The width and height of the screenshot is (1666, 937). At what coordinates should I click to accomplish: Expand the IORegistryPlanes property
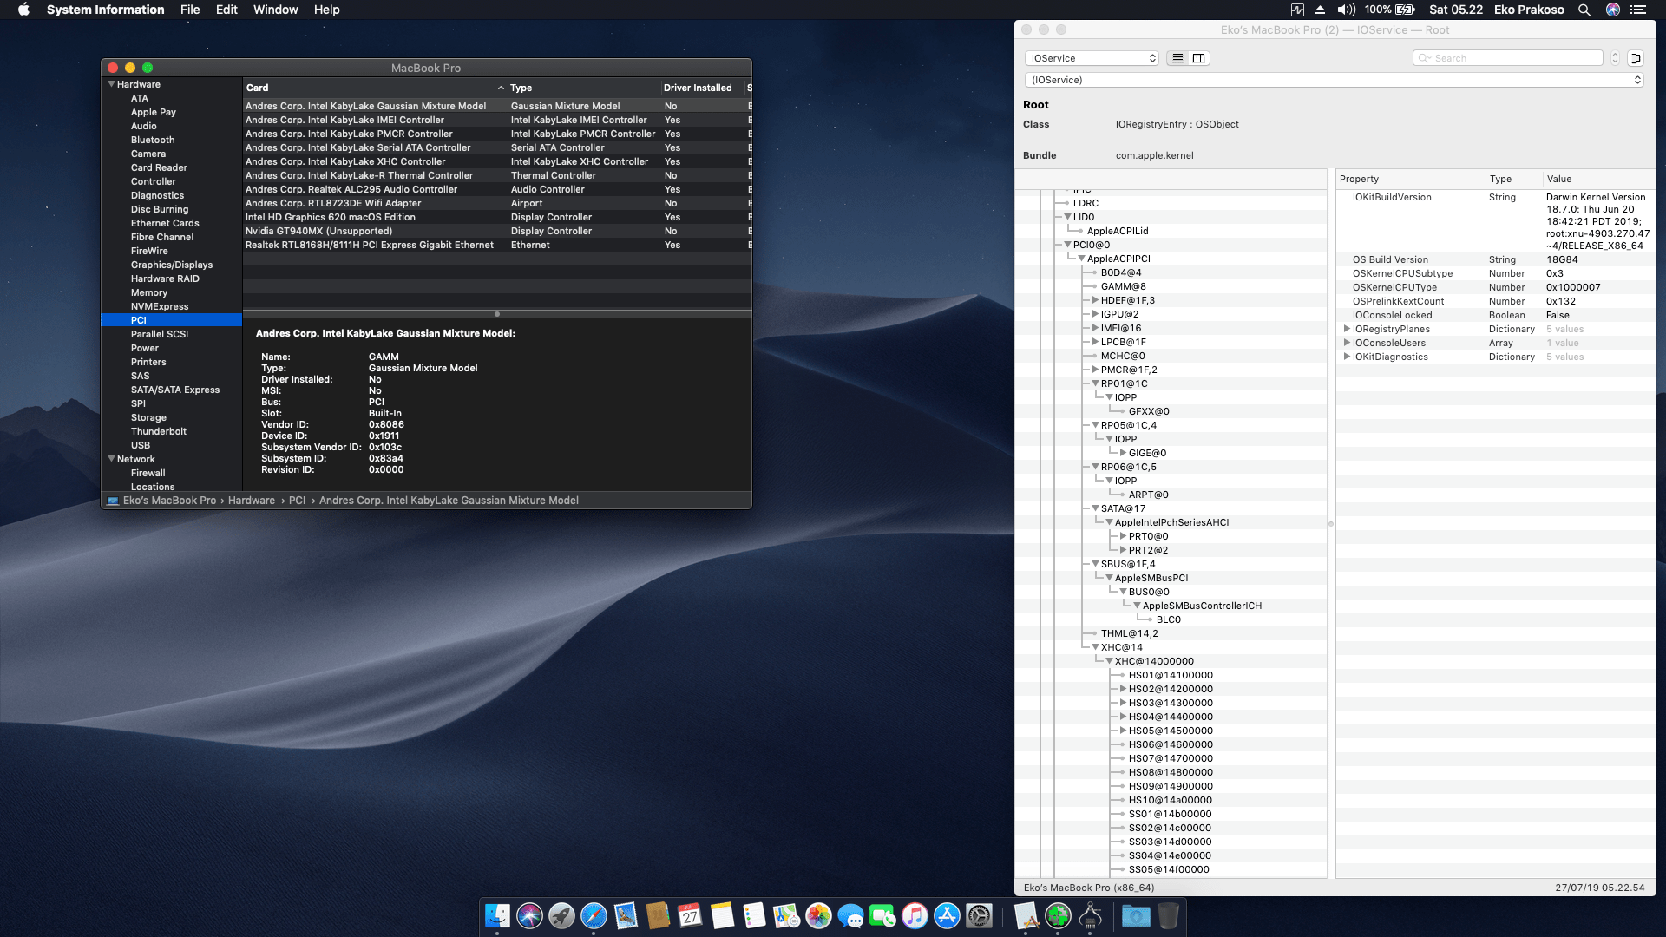[1347, 329]
